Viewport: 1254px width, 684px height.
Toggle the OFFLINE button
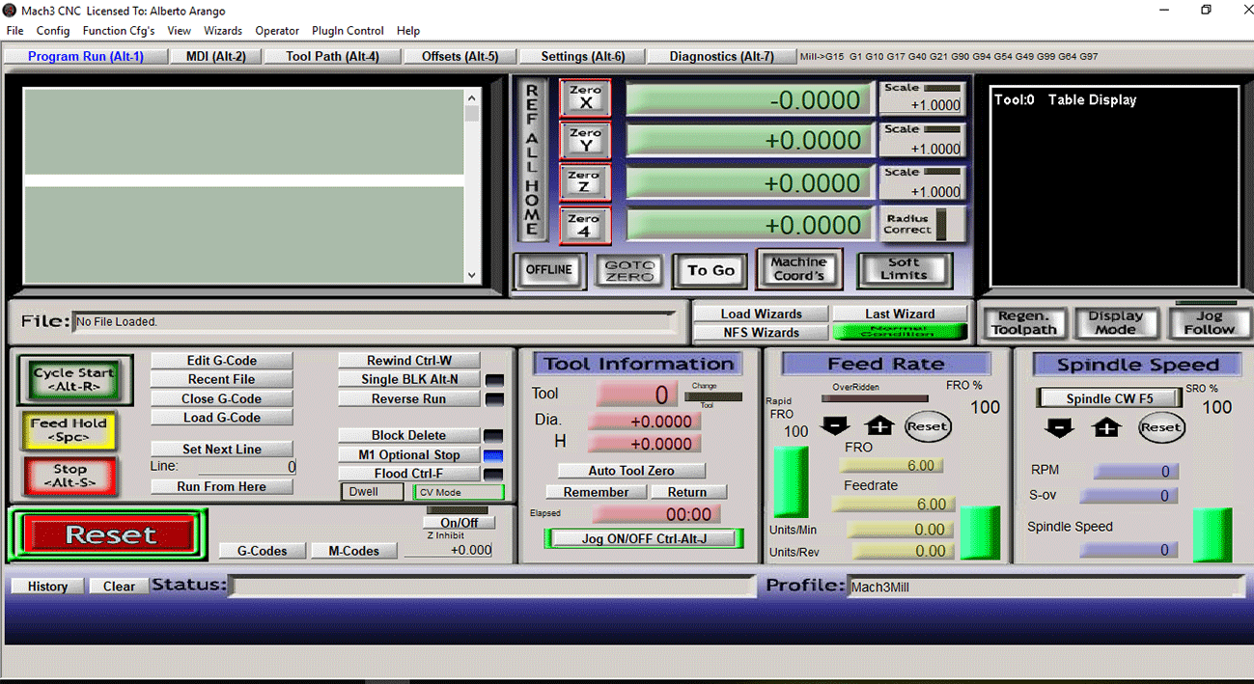point(549,270)
